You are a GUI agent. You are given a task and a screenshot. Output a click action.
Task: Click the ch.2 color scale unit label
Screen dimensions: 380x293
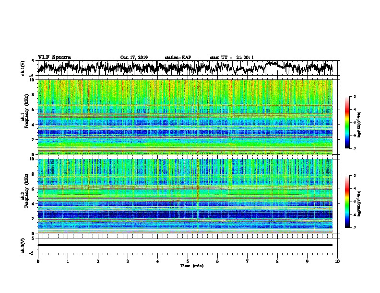coord(359,203)
